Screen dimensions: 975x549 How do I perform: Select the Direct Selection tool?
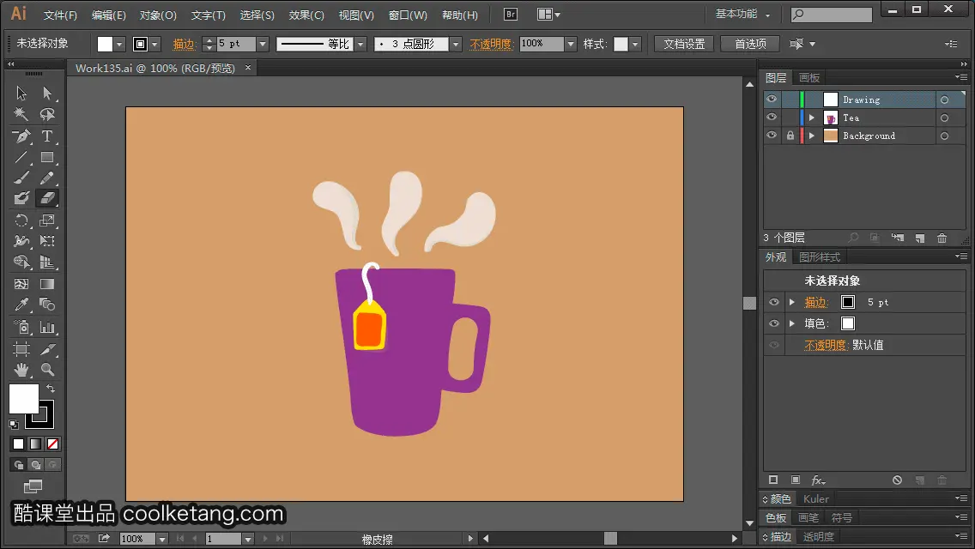coord(47,93)
